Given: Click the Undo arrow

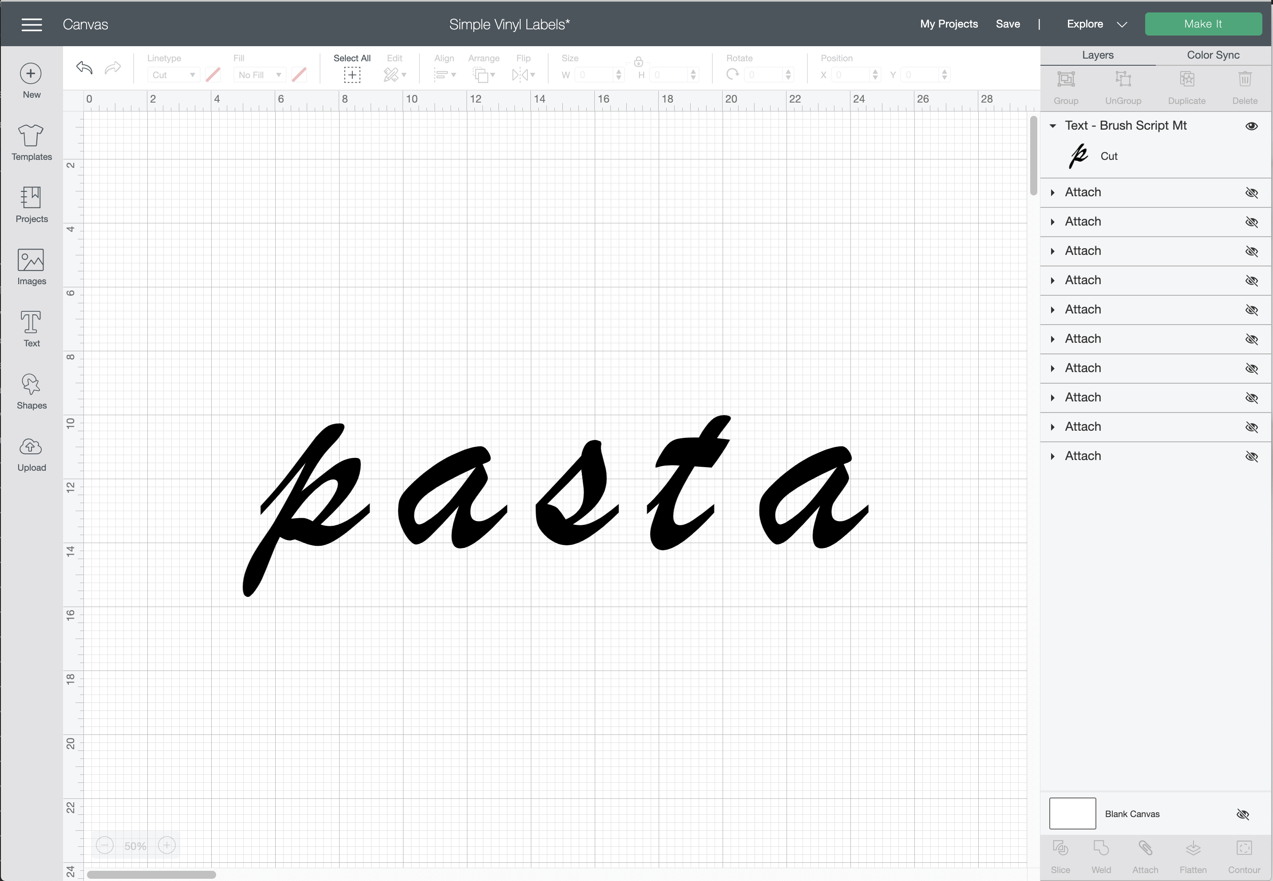Looking at the screenshot, I should coord(84,68).
